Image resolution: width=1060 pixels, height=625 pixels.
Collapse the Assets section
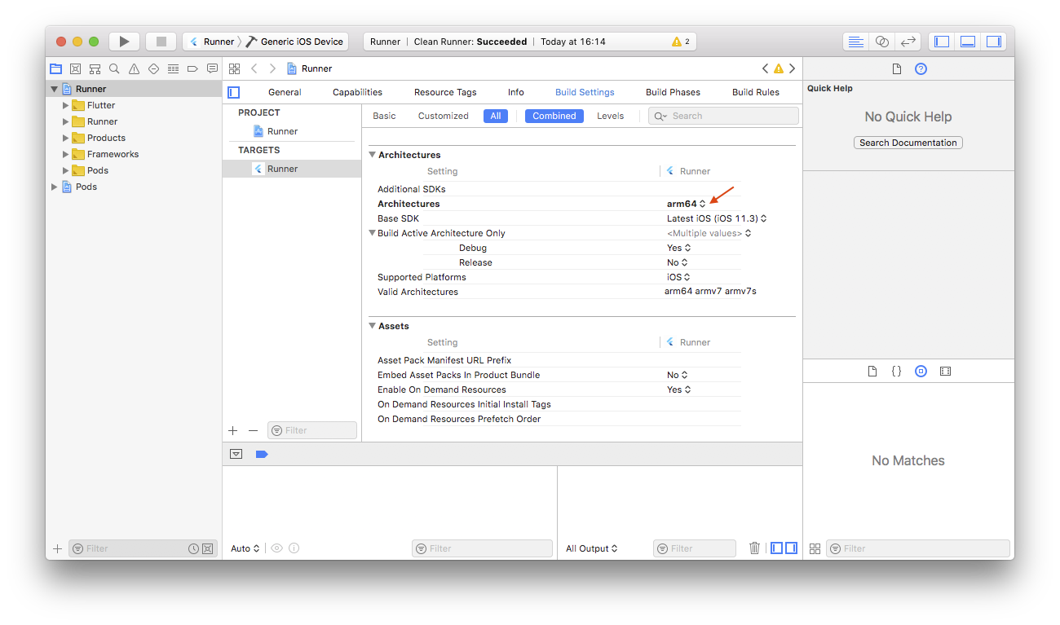point(373,326)
